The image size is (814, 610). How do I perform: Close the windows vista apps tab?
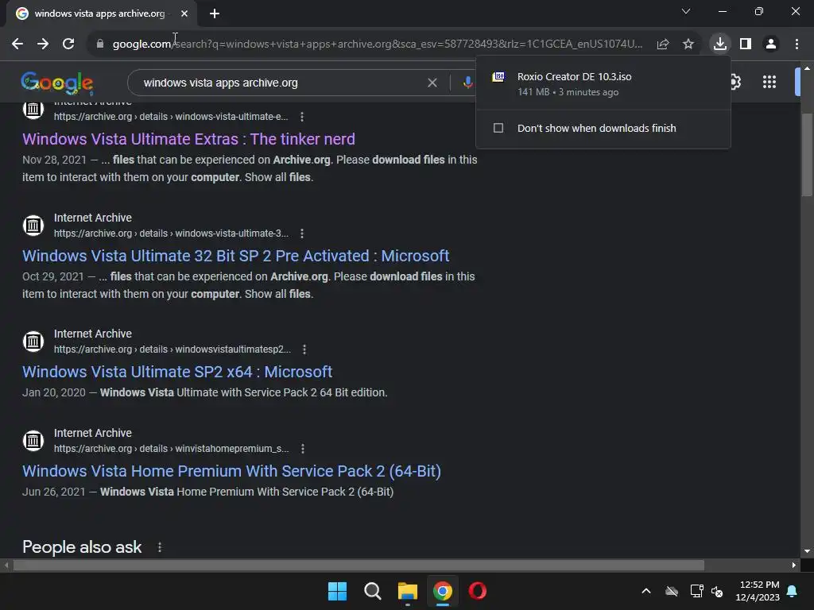184,14
